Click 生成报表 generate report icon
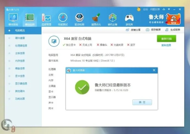Viewport: 190px width, 134px height. point(167,30)
